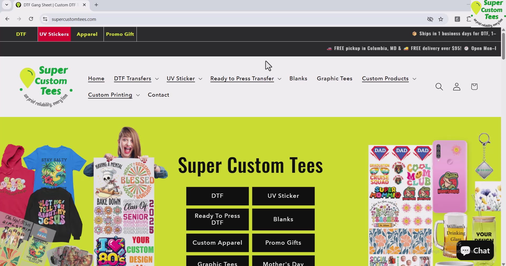Click the Ready To Press DTF button
Viewport: 506px width, 266px height.
tap(217, 219)
